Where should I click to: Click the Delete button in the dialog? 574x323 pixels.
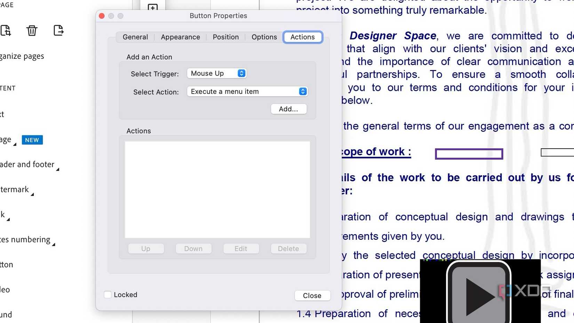pos(288,249)
